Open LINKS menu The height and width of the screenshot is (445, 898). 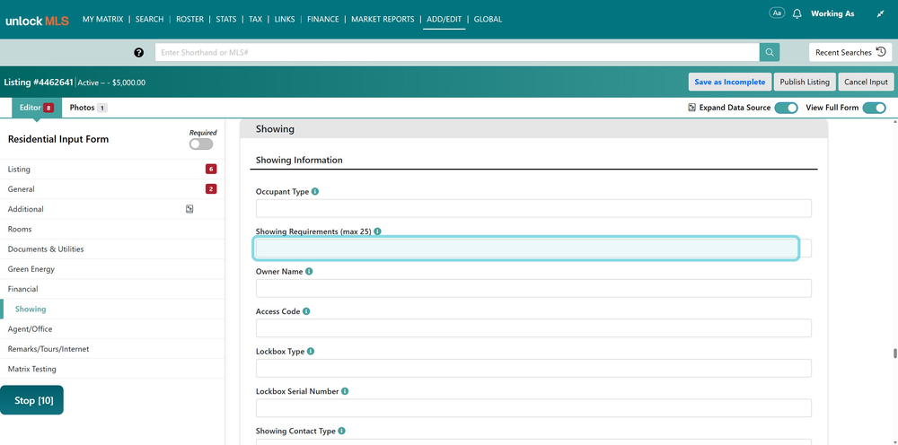(x=285, y=19)
